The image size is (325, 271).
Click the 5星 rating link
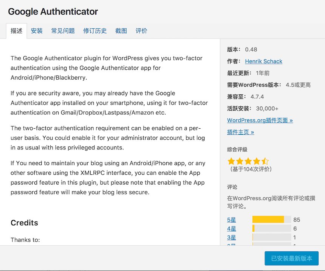tap(232, 220)
